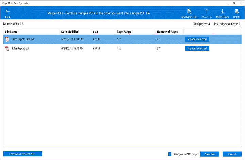This screenshot has height=160, width=245.
Task: Open the 7 pages selected button
Action: tap(197, 39)
